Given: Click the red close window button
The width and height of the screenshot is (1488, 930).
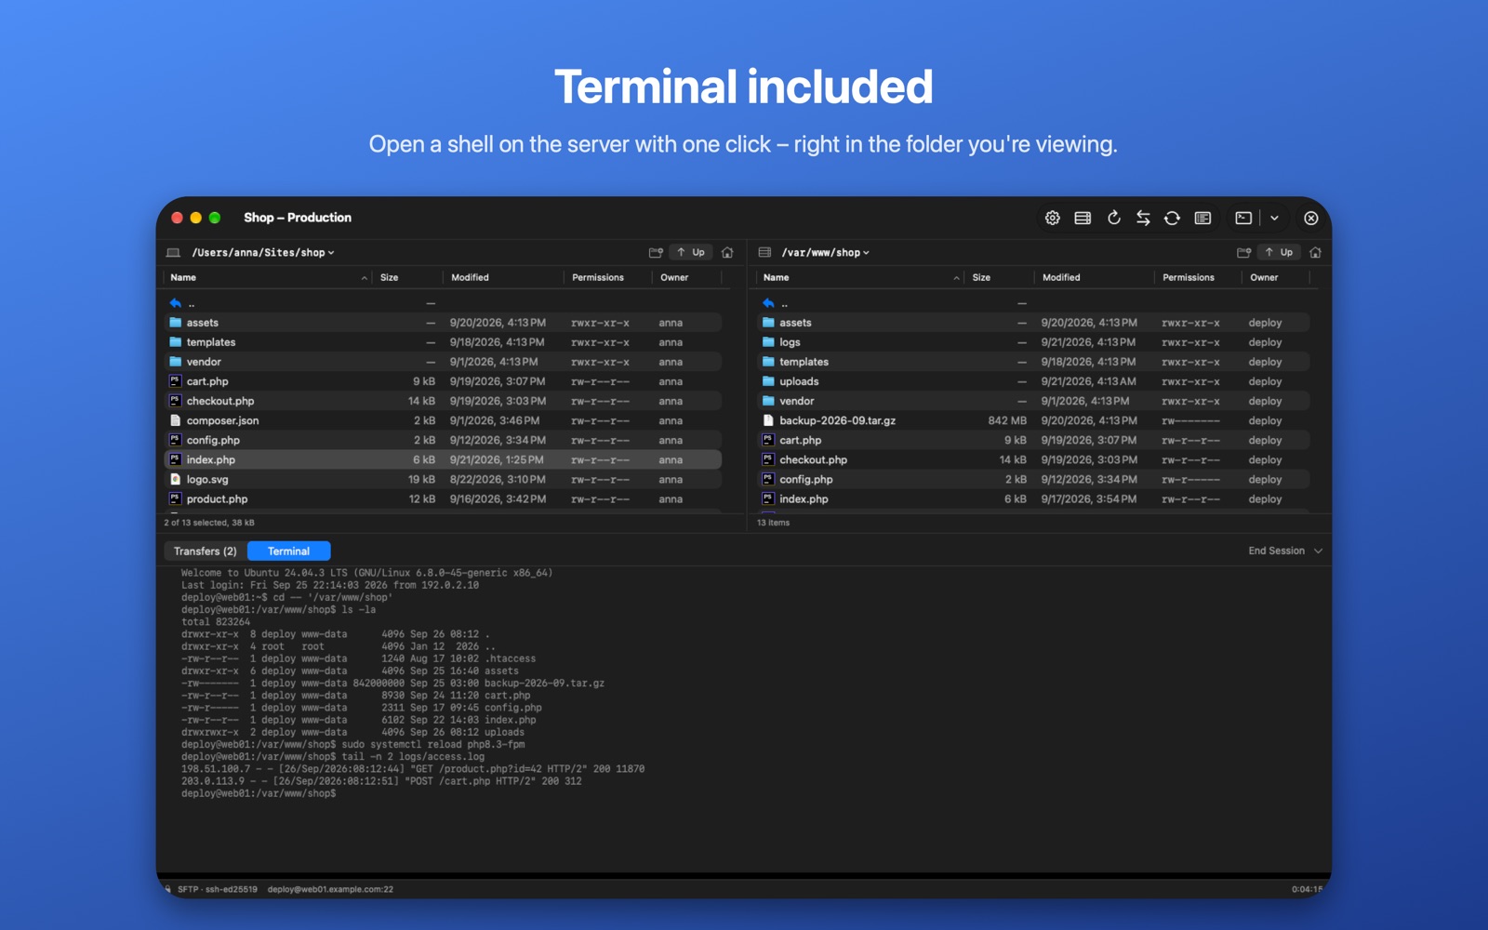Looking at the screenshot, I should pyautogui.click(x=177, y=218).
